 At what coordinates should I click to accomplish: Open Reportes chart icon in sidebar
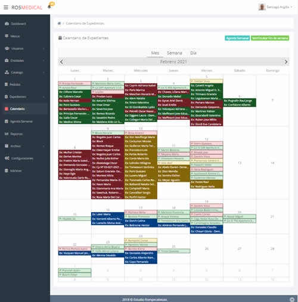(x=7, y=134)
